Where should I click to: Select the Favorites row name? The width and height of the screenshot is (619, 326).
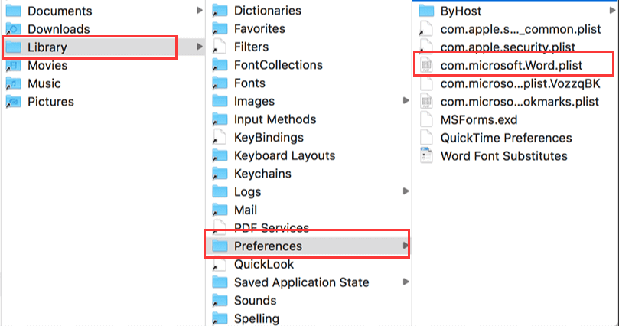click(x=259, y=29)
